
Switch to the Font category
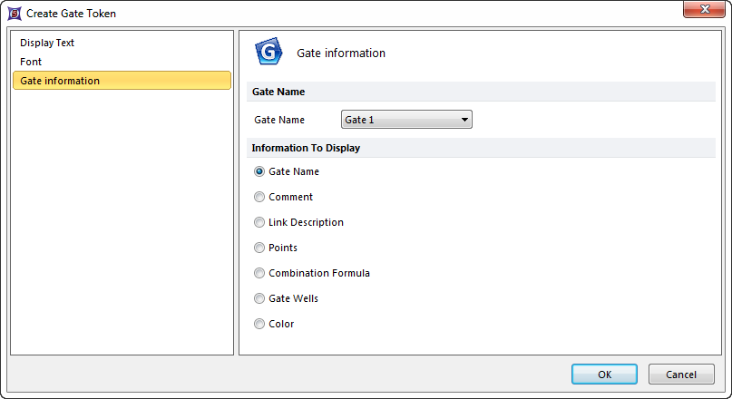pyautogui.click(x=31, y=62)
